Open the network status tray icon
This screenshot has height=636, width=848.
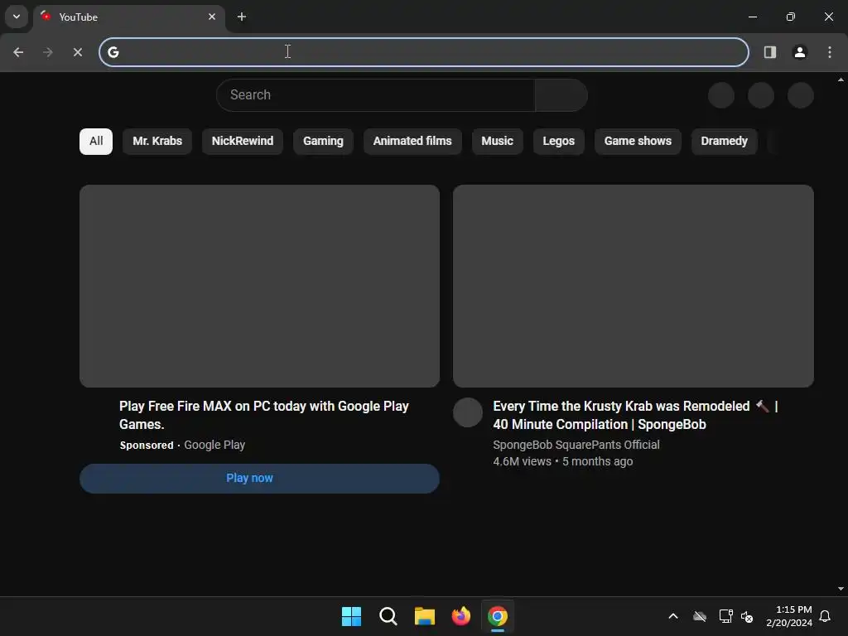pyautogui.click(x=725, y=616)
